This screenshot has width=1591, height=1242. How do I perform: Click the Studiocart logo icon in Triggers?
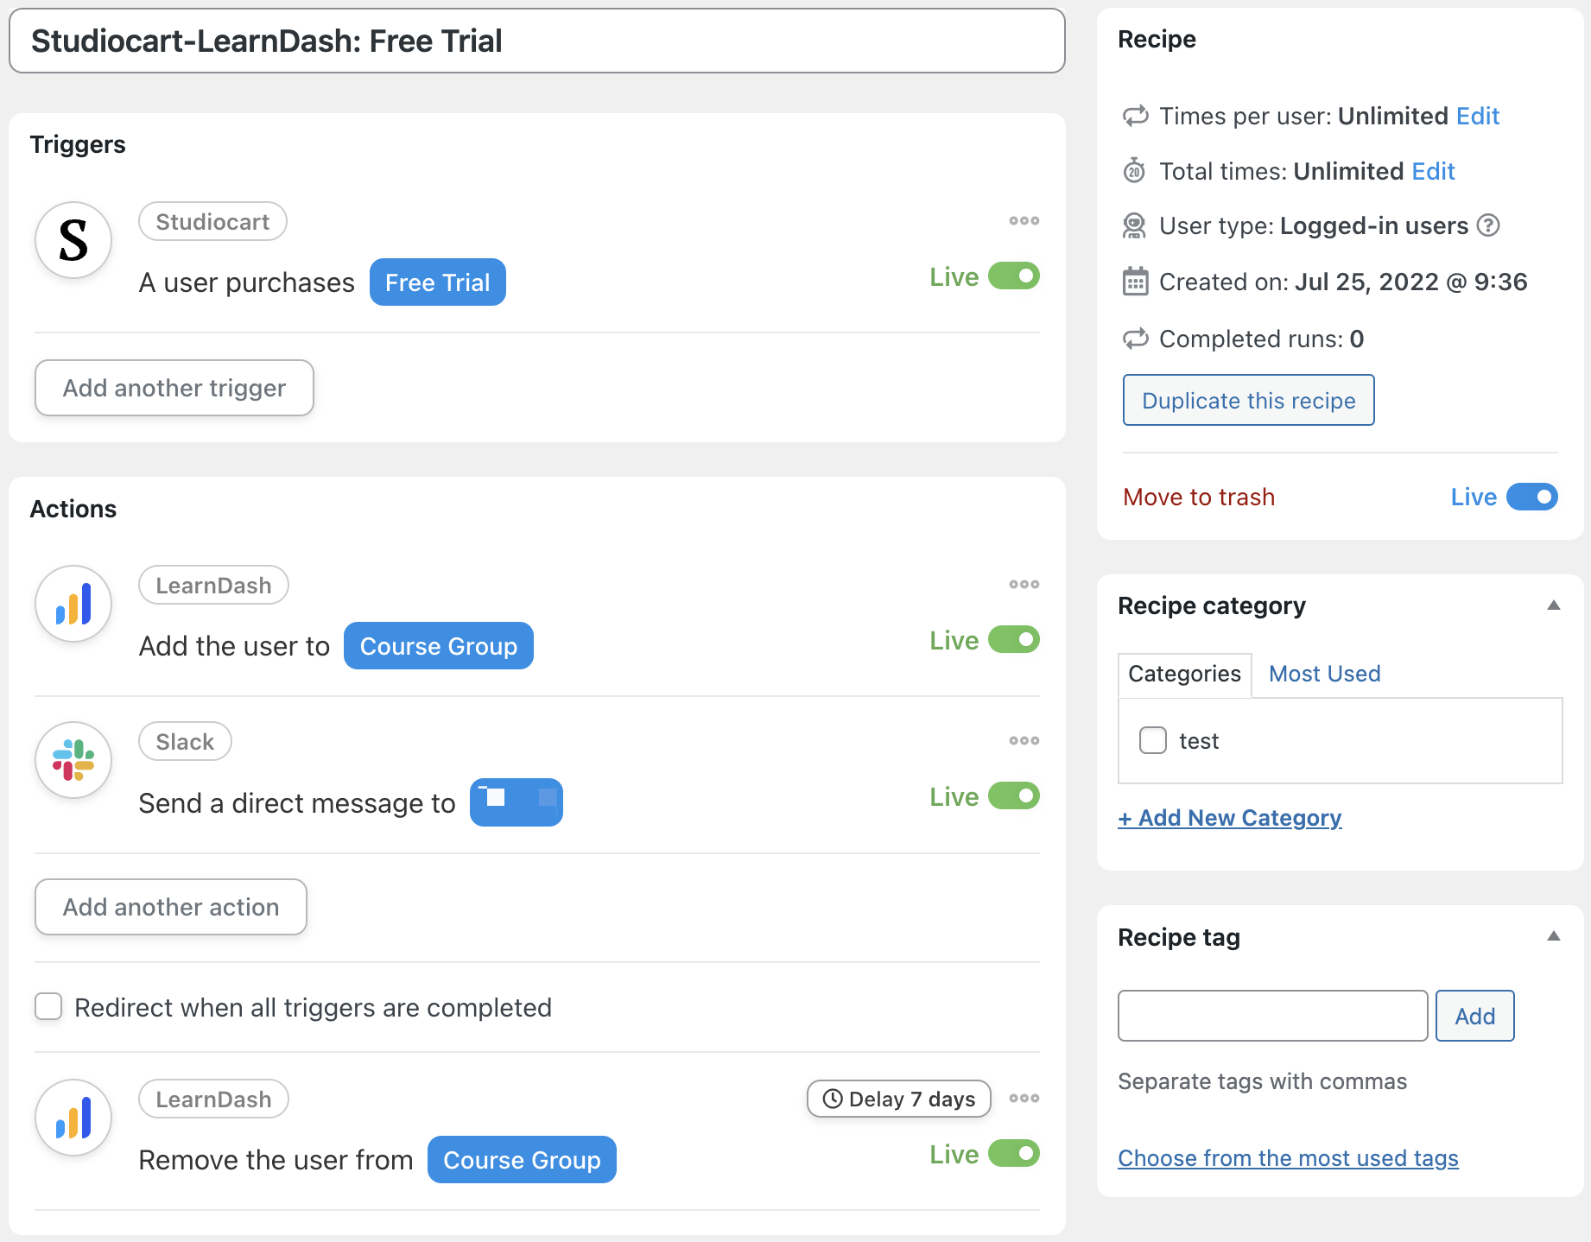[x=73, y=240]
